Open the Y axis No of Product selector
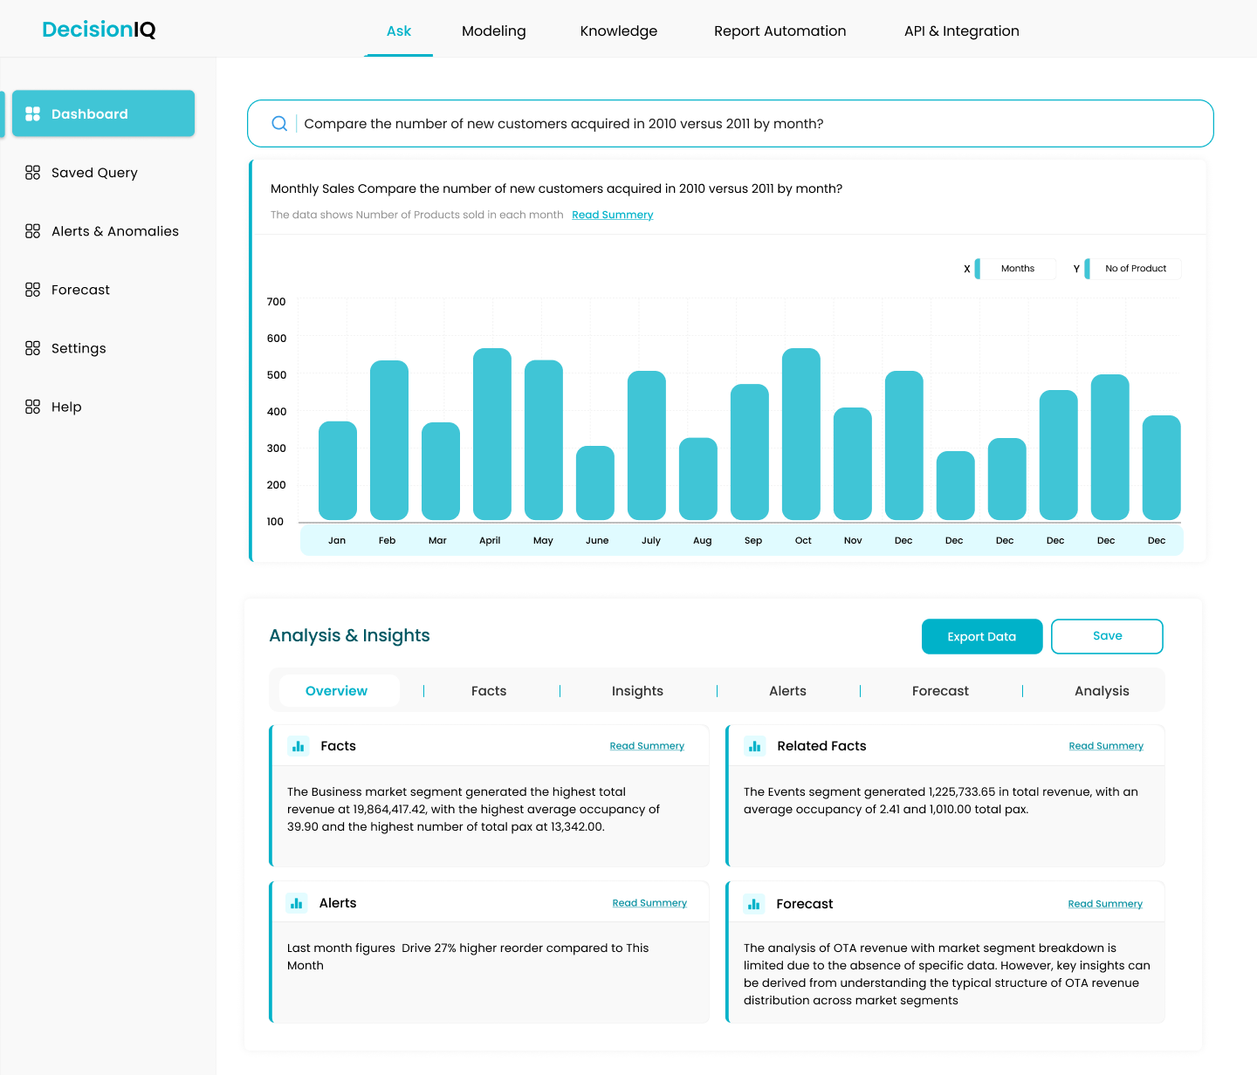 click(1134, 269)
